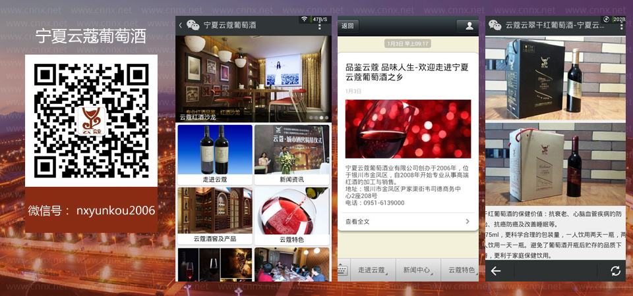
Task: Tap the 云蔻红酒沙龙 banner image
Action: (253, 79)
